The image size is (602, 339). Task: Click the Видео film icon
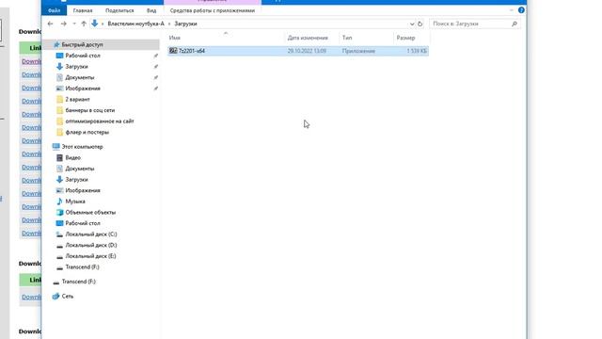click(x=59, y=157)
